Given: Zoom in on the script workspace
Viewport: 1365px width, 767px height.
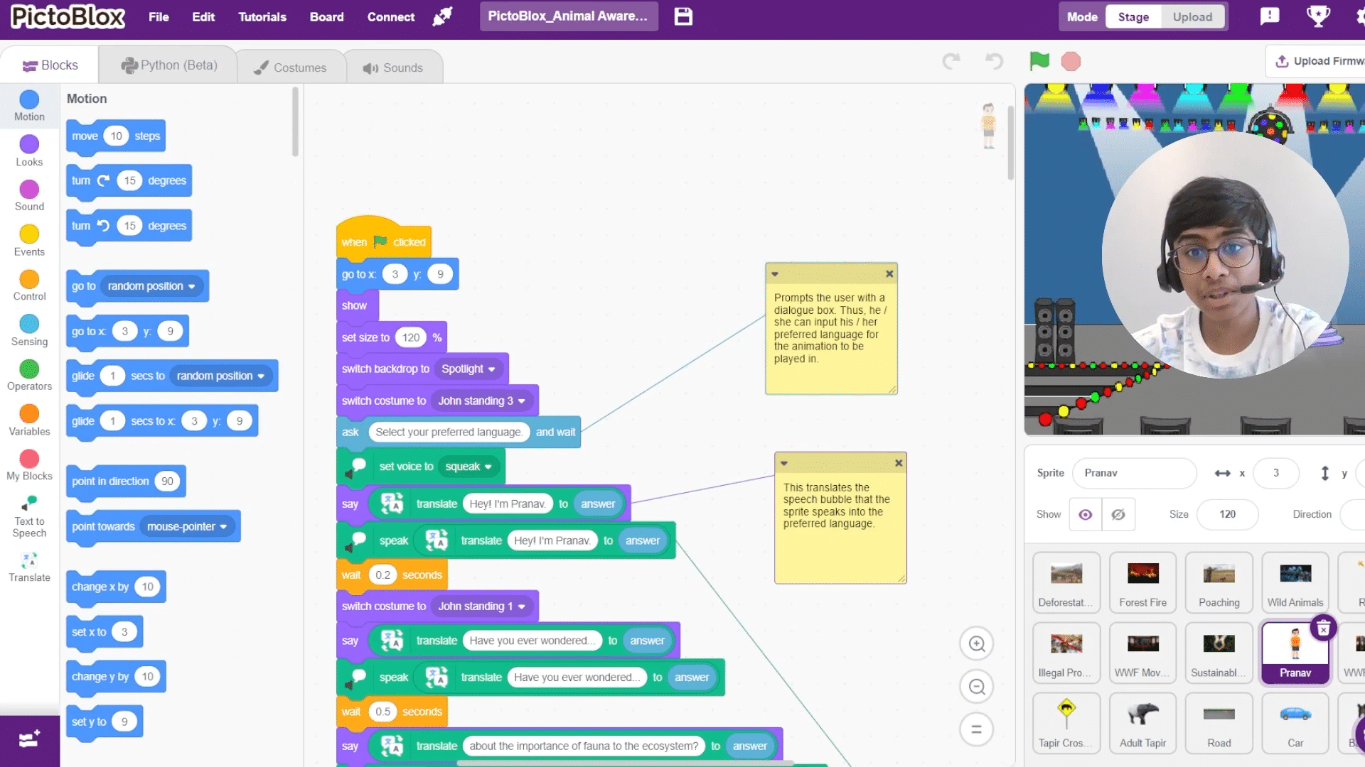Looking at the screenshot, I should (x=977, y=643).
